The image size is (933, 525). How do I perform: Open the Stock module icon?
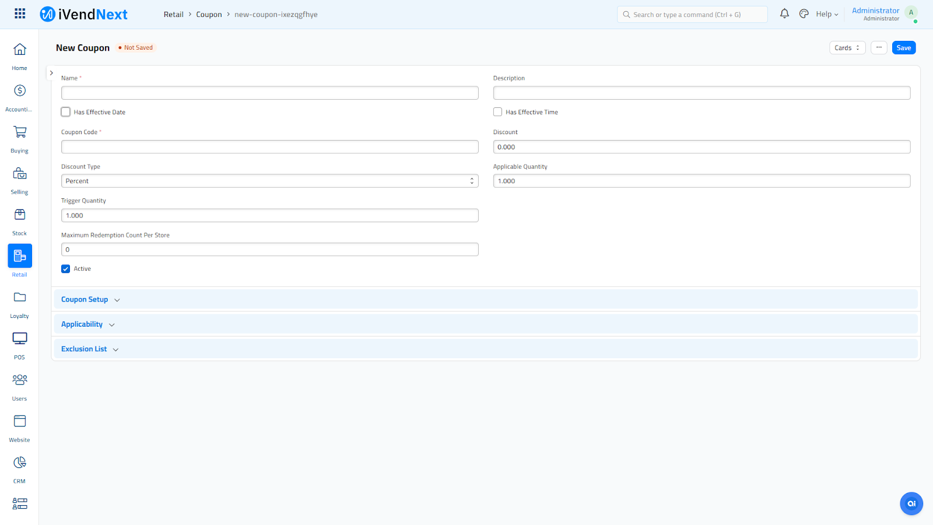20,215
